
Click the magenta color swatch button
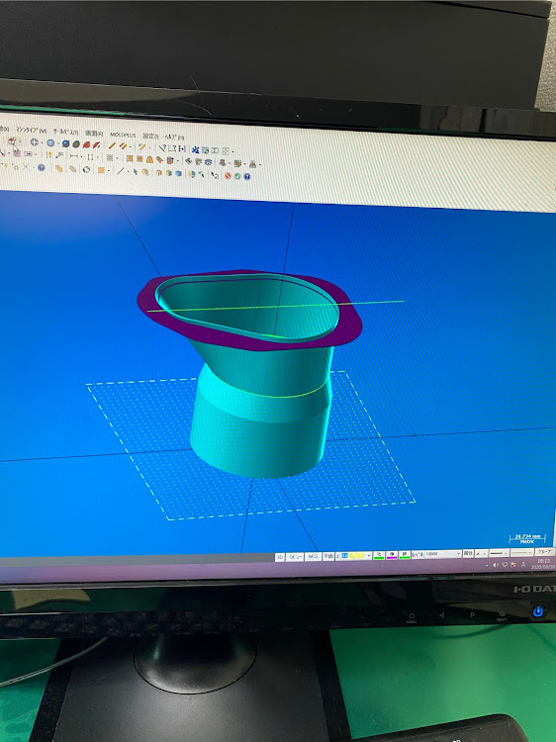point(392,555)
